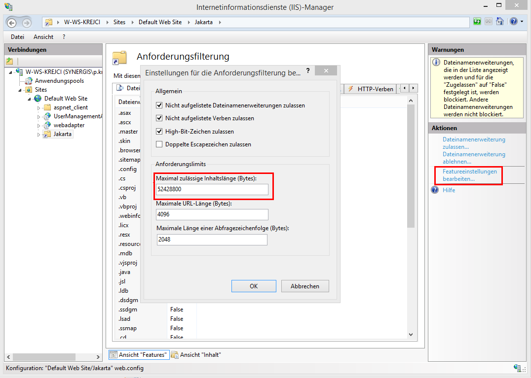Expand the aspnet_client tree node
The image size is (531, 378).
(38, 108)
